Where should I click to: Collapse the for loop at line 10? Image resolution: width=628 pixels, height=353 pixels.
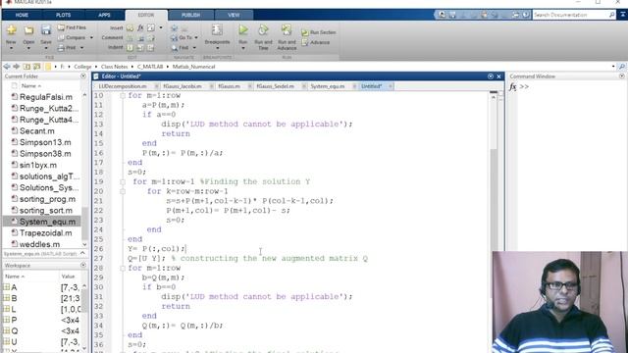coord(123,96)
